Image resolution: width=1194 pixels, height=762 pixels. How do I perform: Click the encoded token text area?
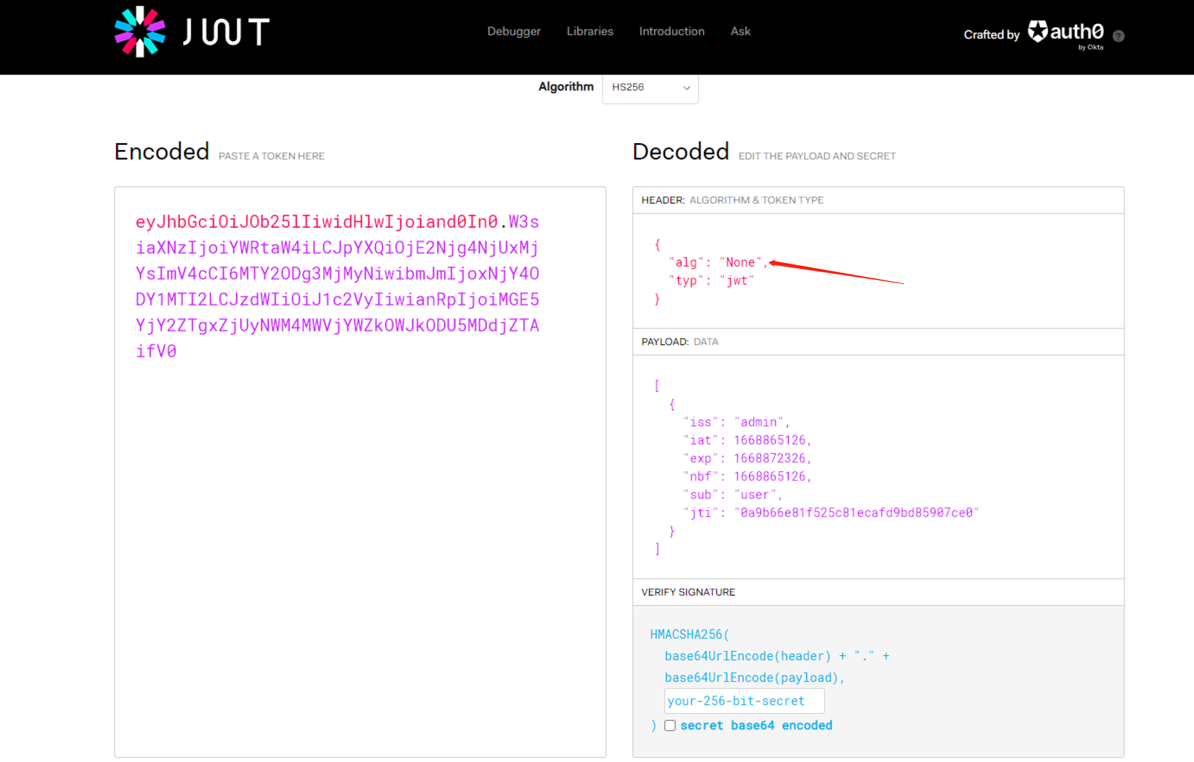click(x=360, y=471)
